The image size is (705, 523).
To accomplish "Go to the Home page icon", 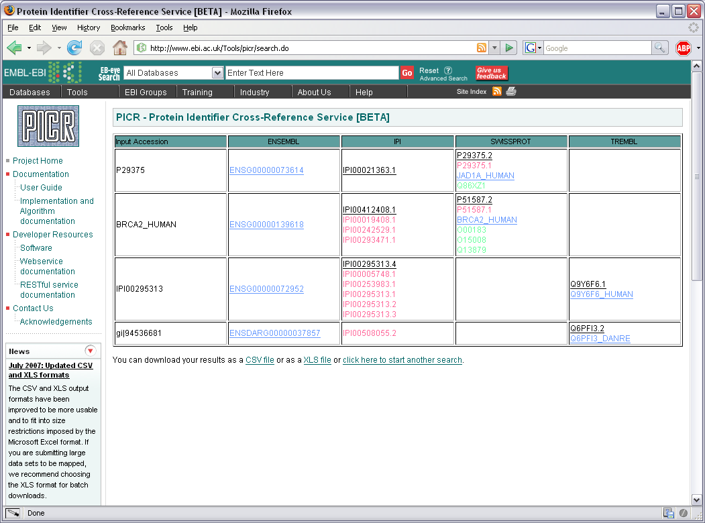I will point(119,48).
